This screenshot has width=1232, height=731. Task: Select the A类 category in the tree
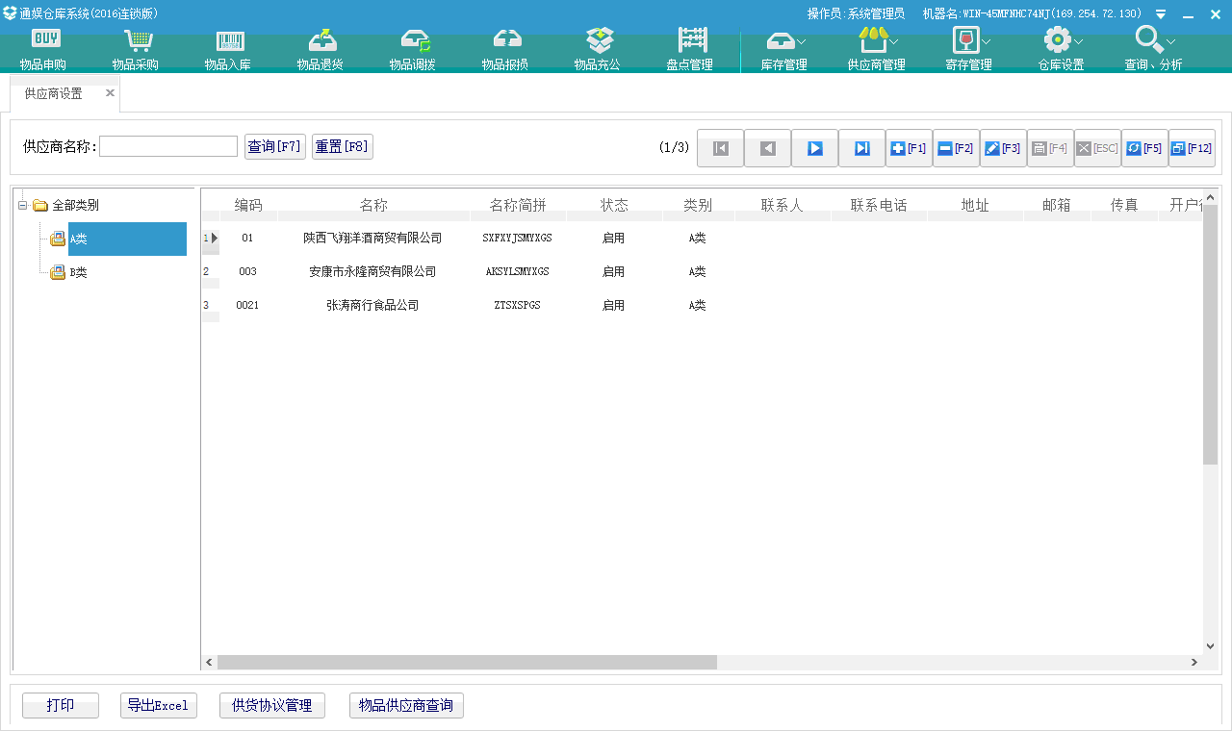pos(127,239)
